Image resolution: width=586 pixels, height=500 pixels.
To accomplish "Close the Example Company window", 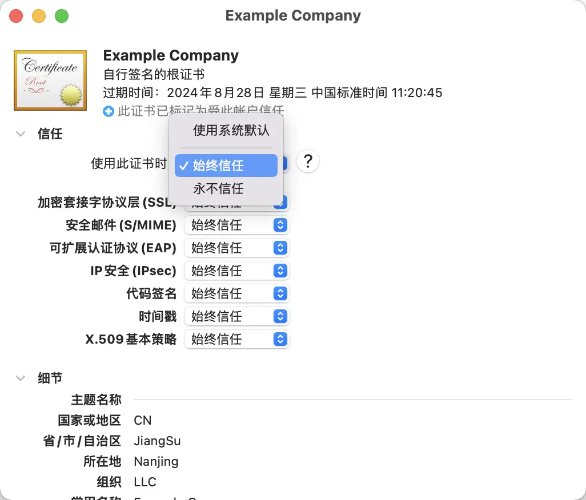I will [16, 16].
